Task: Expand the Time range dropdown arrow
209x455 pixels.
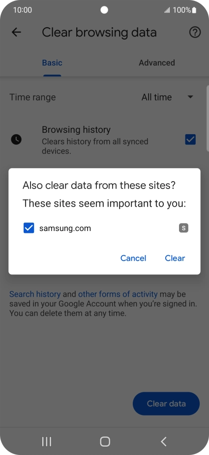Action: 190,97
